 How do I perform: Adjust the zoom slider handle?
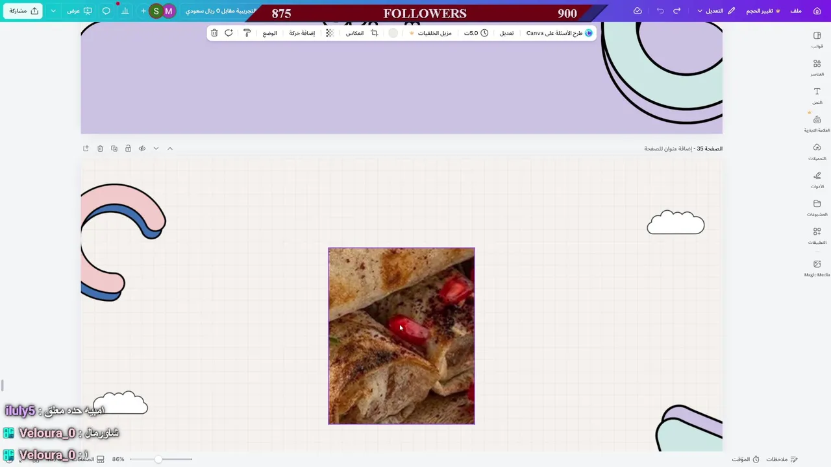(x=158, y=459)
